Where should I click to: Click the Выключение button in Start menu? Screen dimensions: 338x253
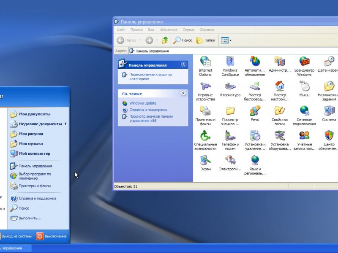coord(51,236)
